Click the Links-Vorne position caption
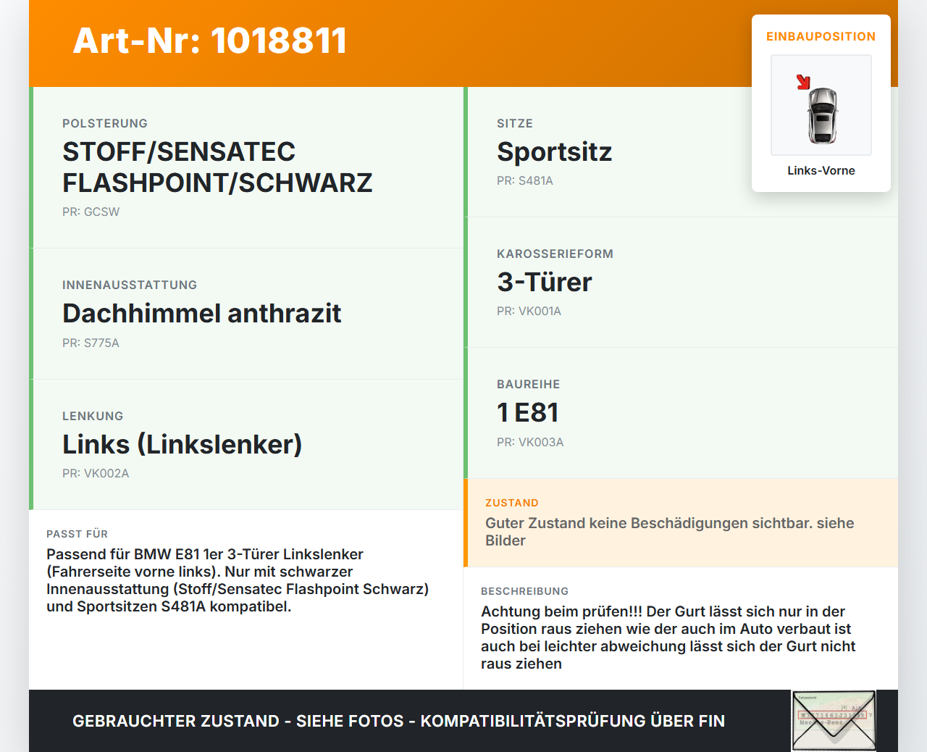Viewport: 927px width, 752px height. point(821,171)
